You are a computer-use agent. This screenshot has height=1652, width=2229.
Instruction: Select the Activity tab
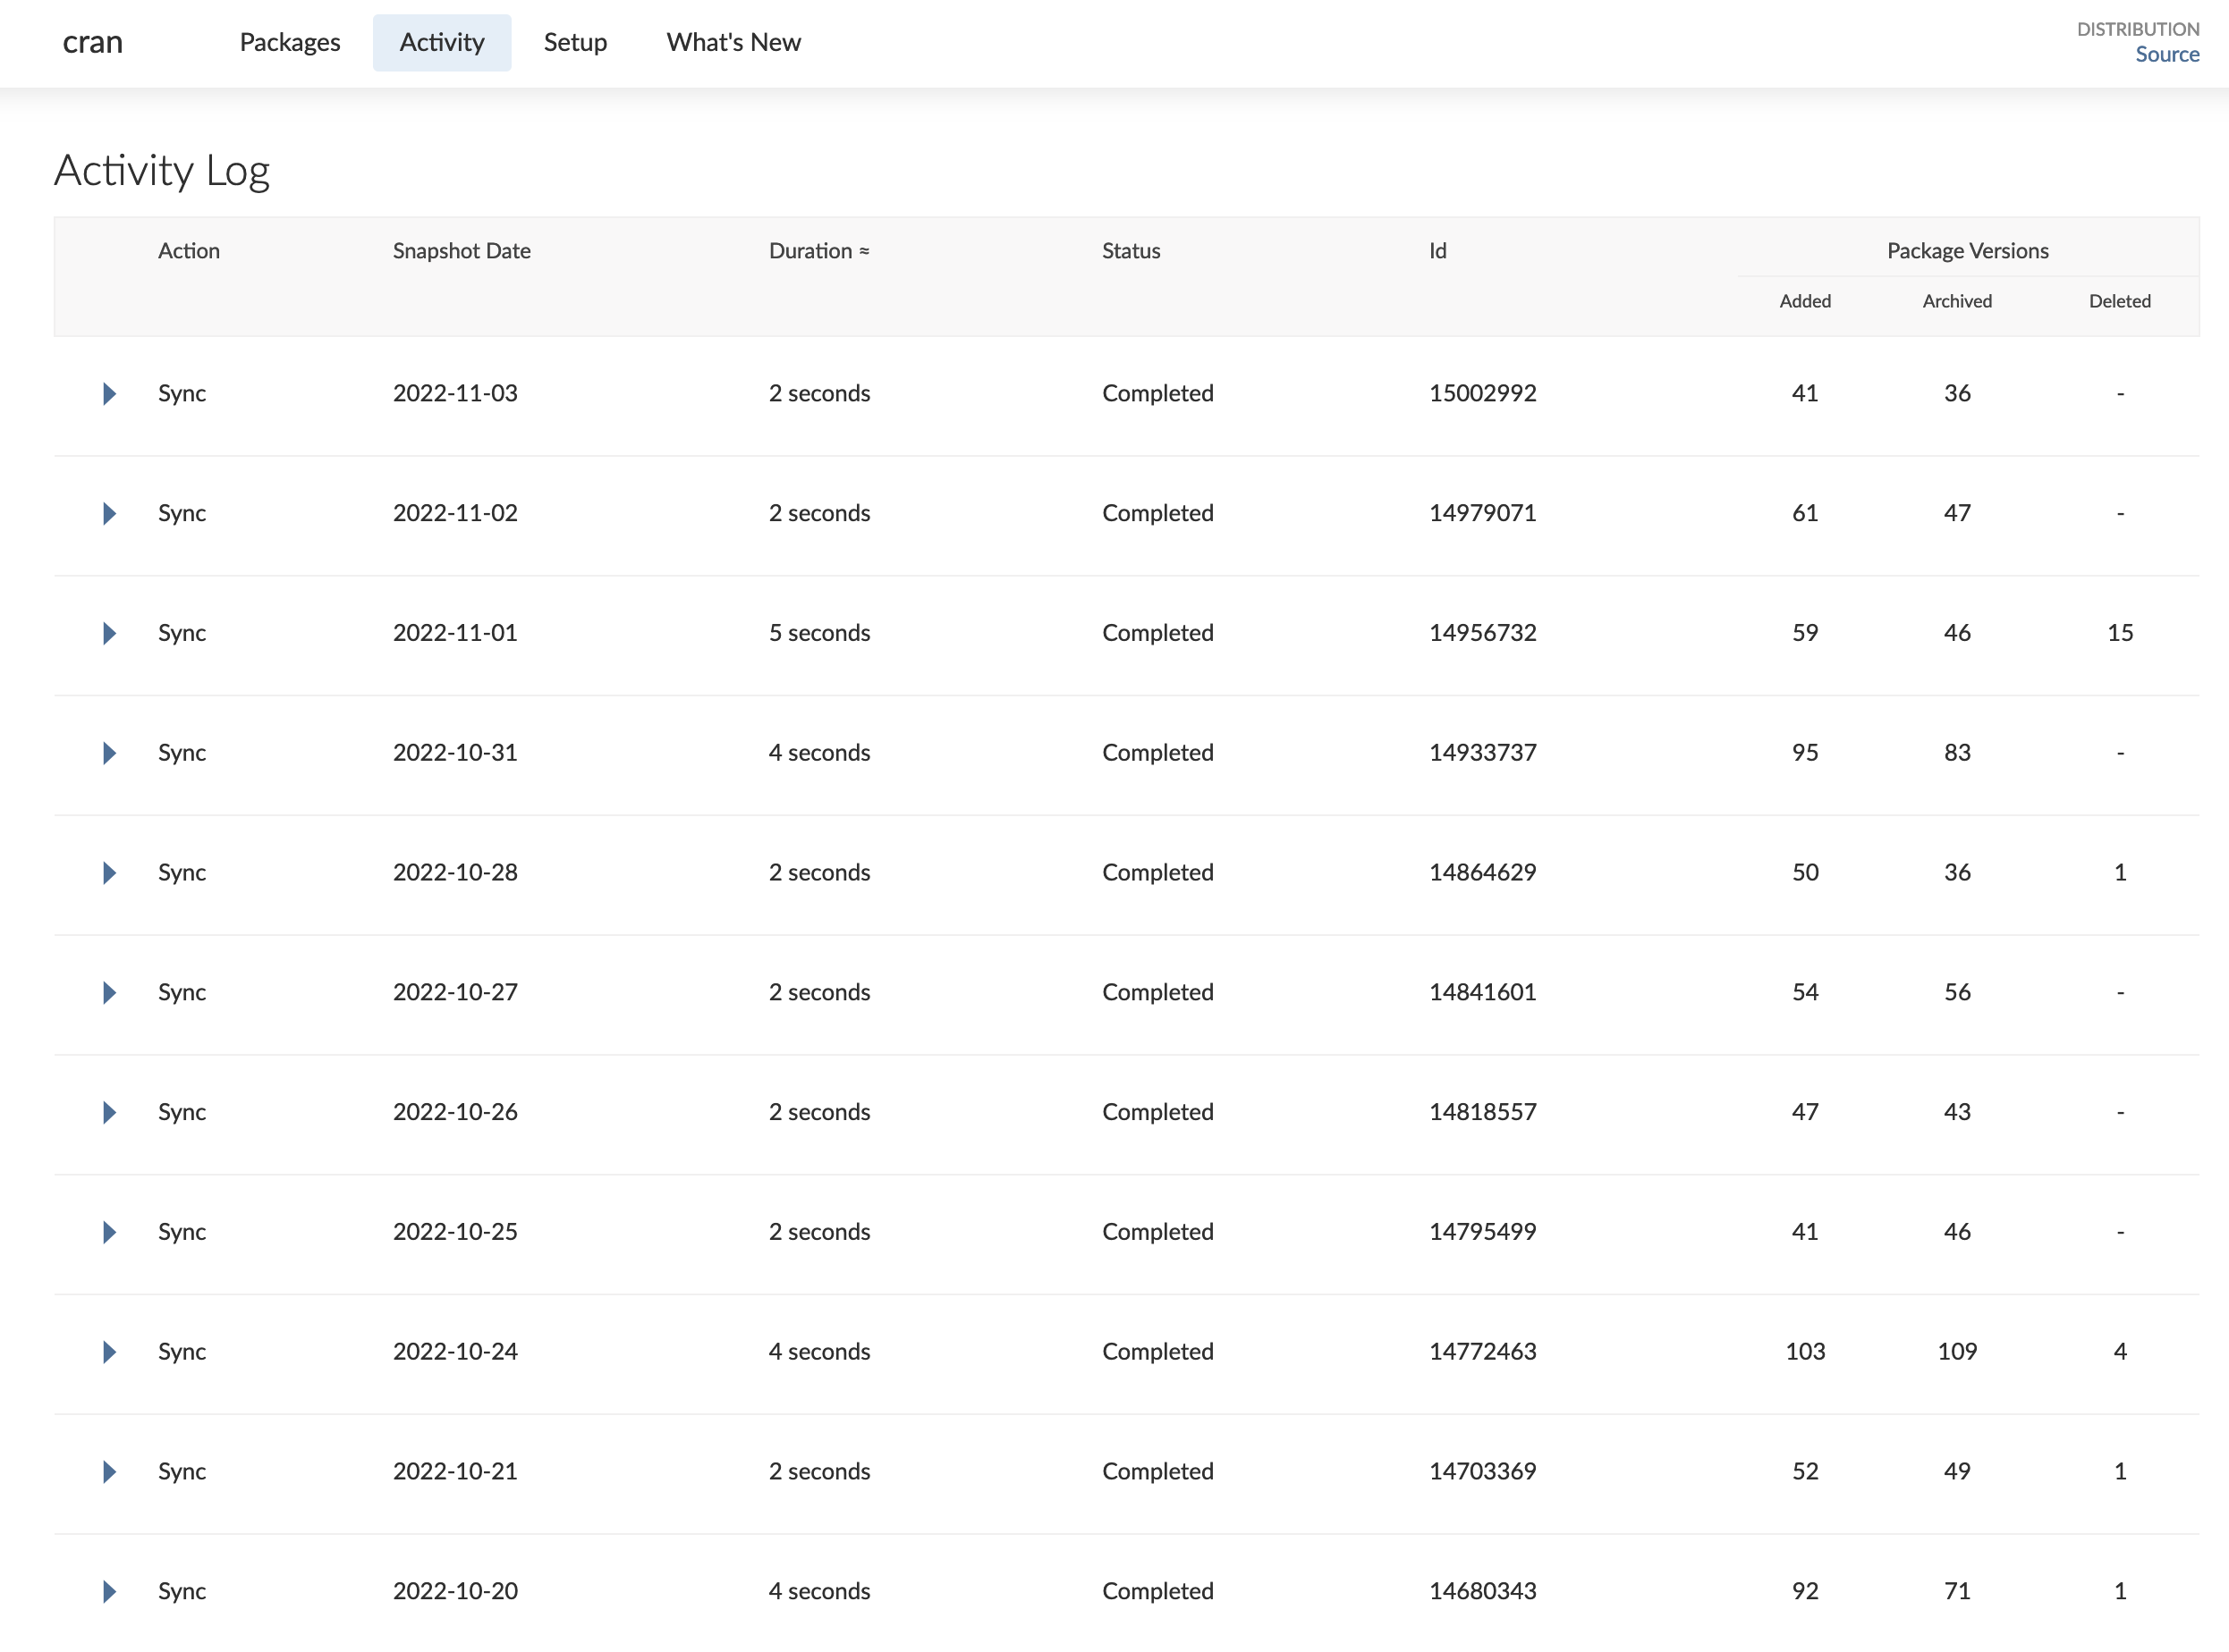(441, 42)
